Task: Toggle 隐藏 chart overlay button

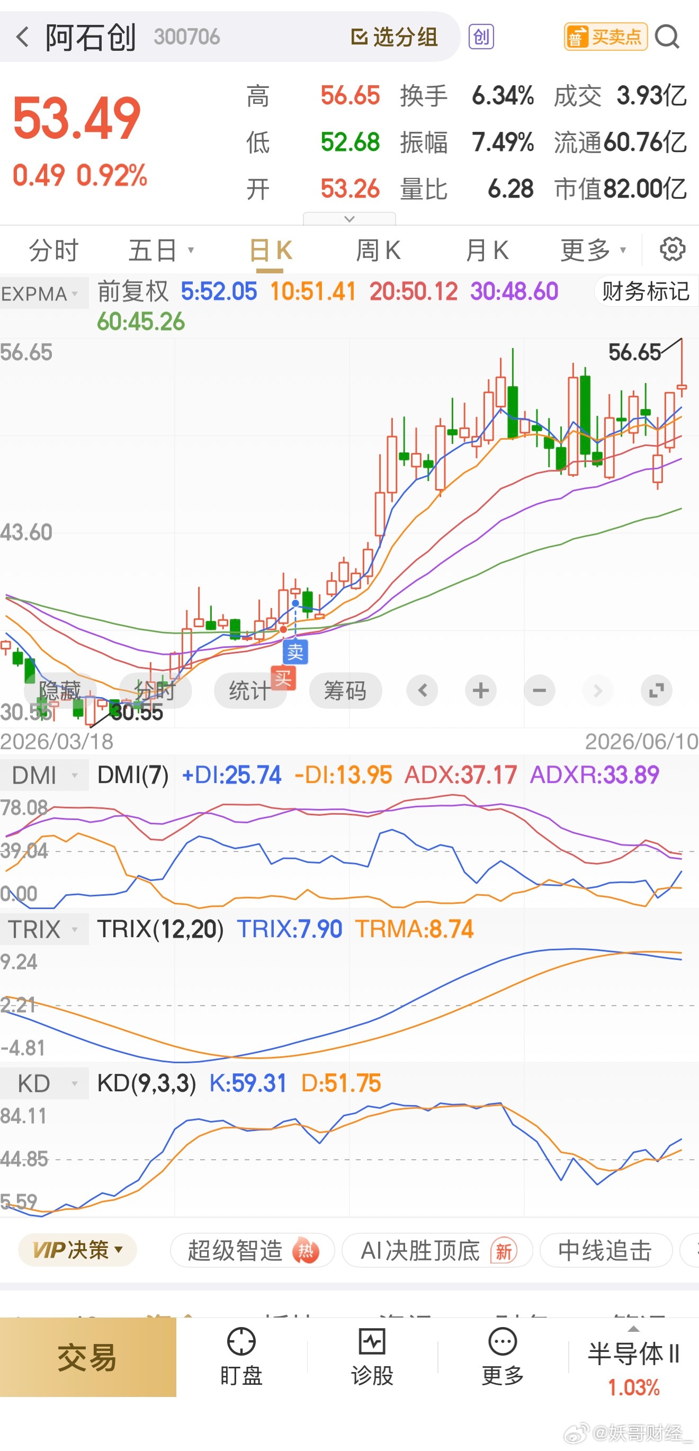Action: click(x=60, y=690)
